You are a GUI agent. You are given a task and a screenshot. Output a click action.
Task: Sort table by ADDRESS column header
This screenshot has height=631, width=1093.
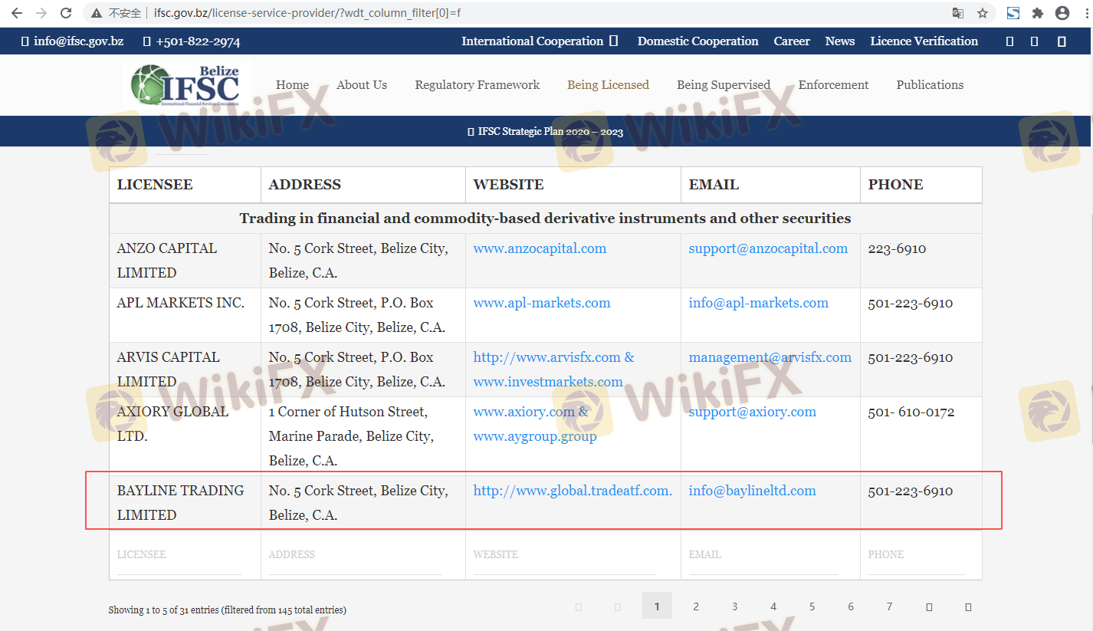pyautogui.click(x=363, y=185)
